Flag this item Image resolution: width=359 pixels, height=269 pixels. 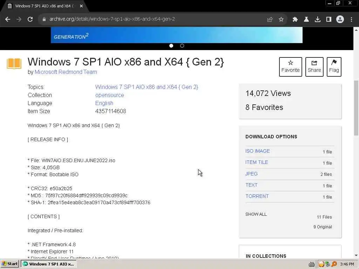click(334, 67)
